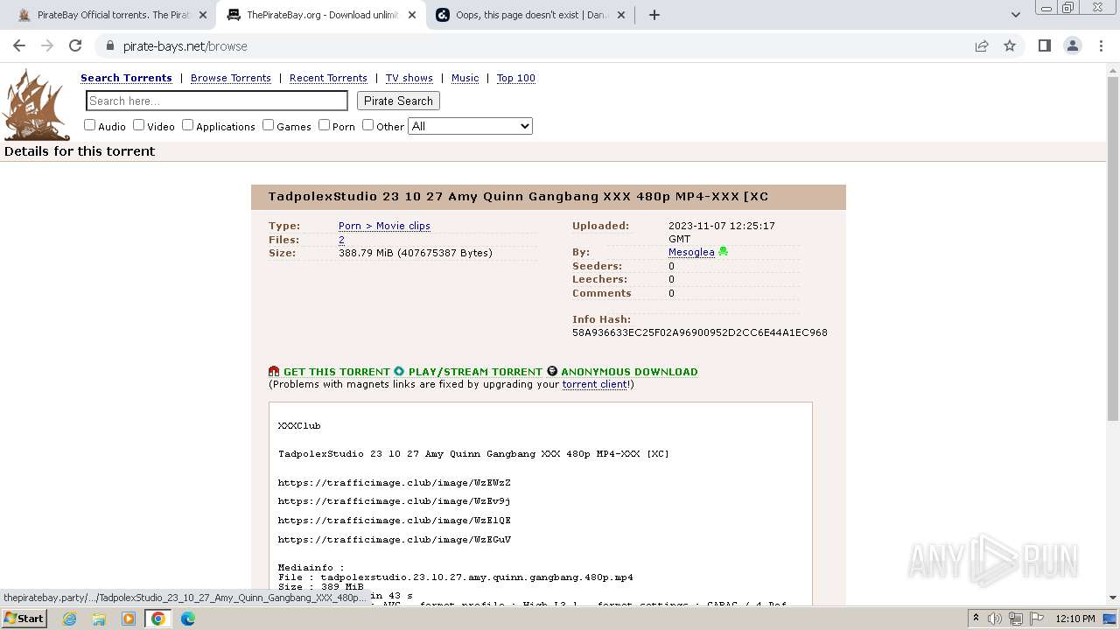Click the Pirate Bay ship logo
Image resolution: width=1120 pixels, height=630 pixels.
(x=36, y=105)
